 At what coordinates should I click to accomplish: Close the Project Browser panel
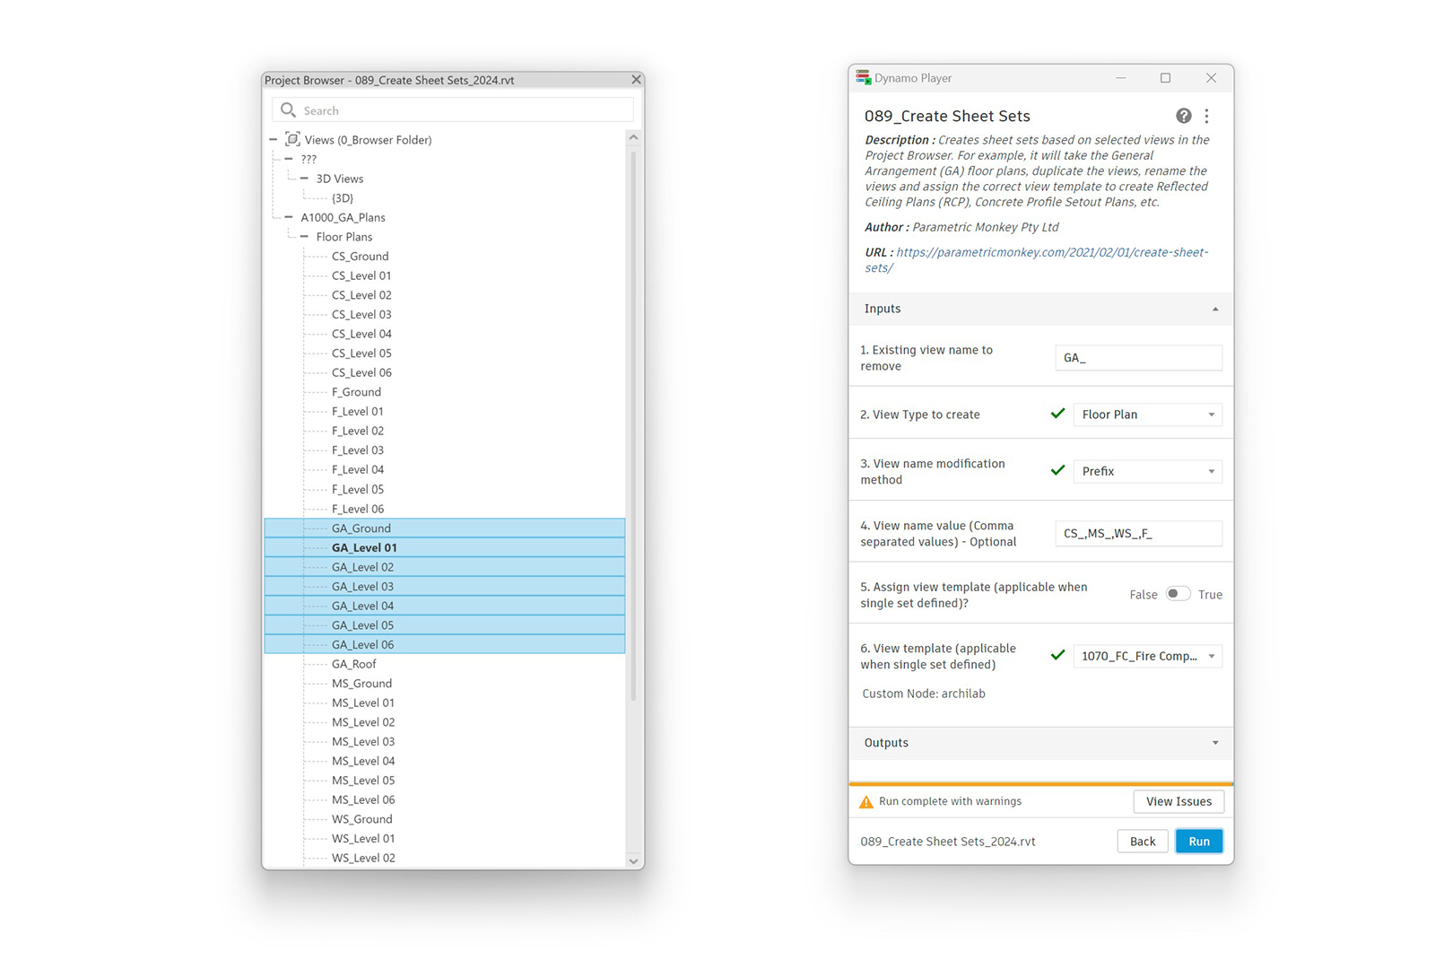coord(636,80)
